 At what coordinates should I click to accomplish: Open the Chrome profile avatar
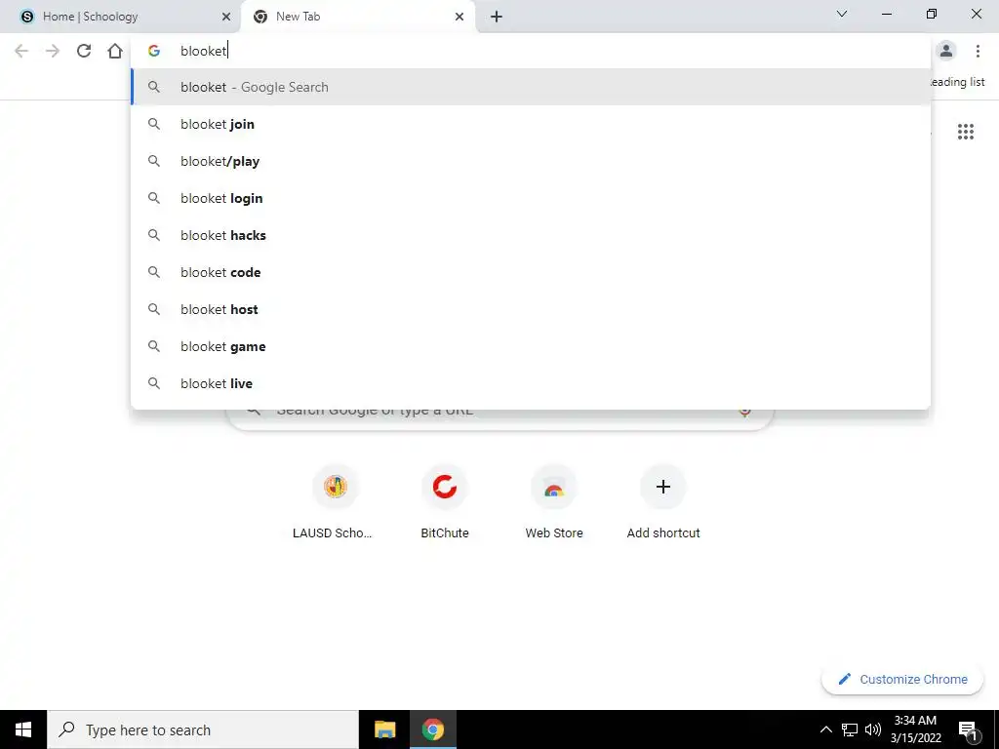946,51
